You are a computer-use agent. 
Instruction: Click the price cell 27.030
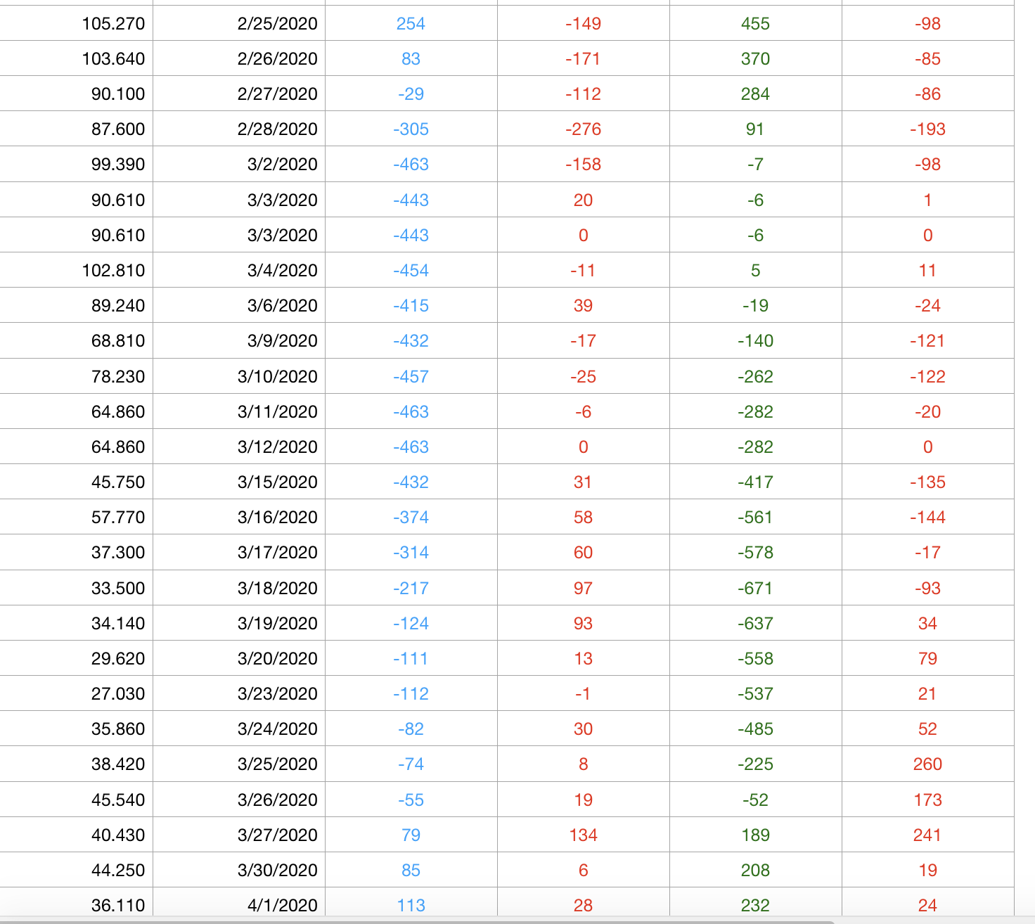pos(76,693)
